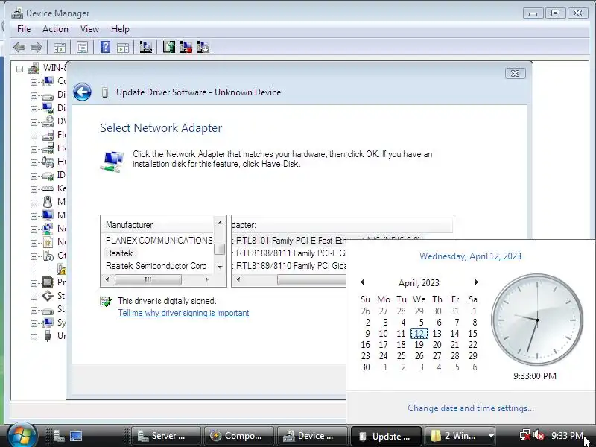Click 'Change date and time settings...' link
The width and height of the screenshot is (596, 447).
click(471, 408)
